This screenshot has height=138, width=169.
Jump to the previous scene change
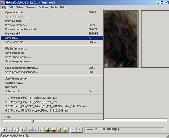pos(59,130)
